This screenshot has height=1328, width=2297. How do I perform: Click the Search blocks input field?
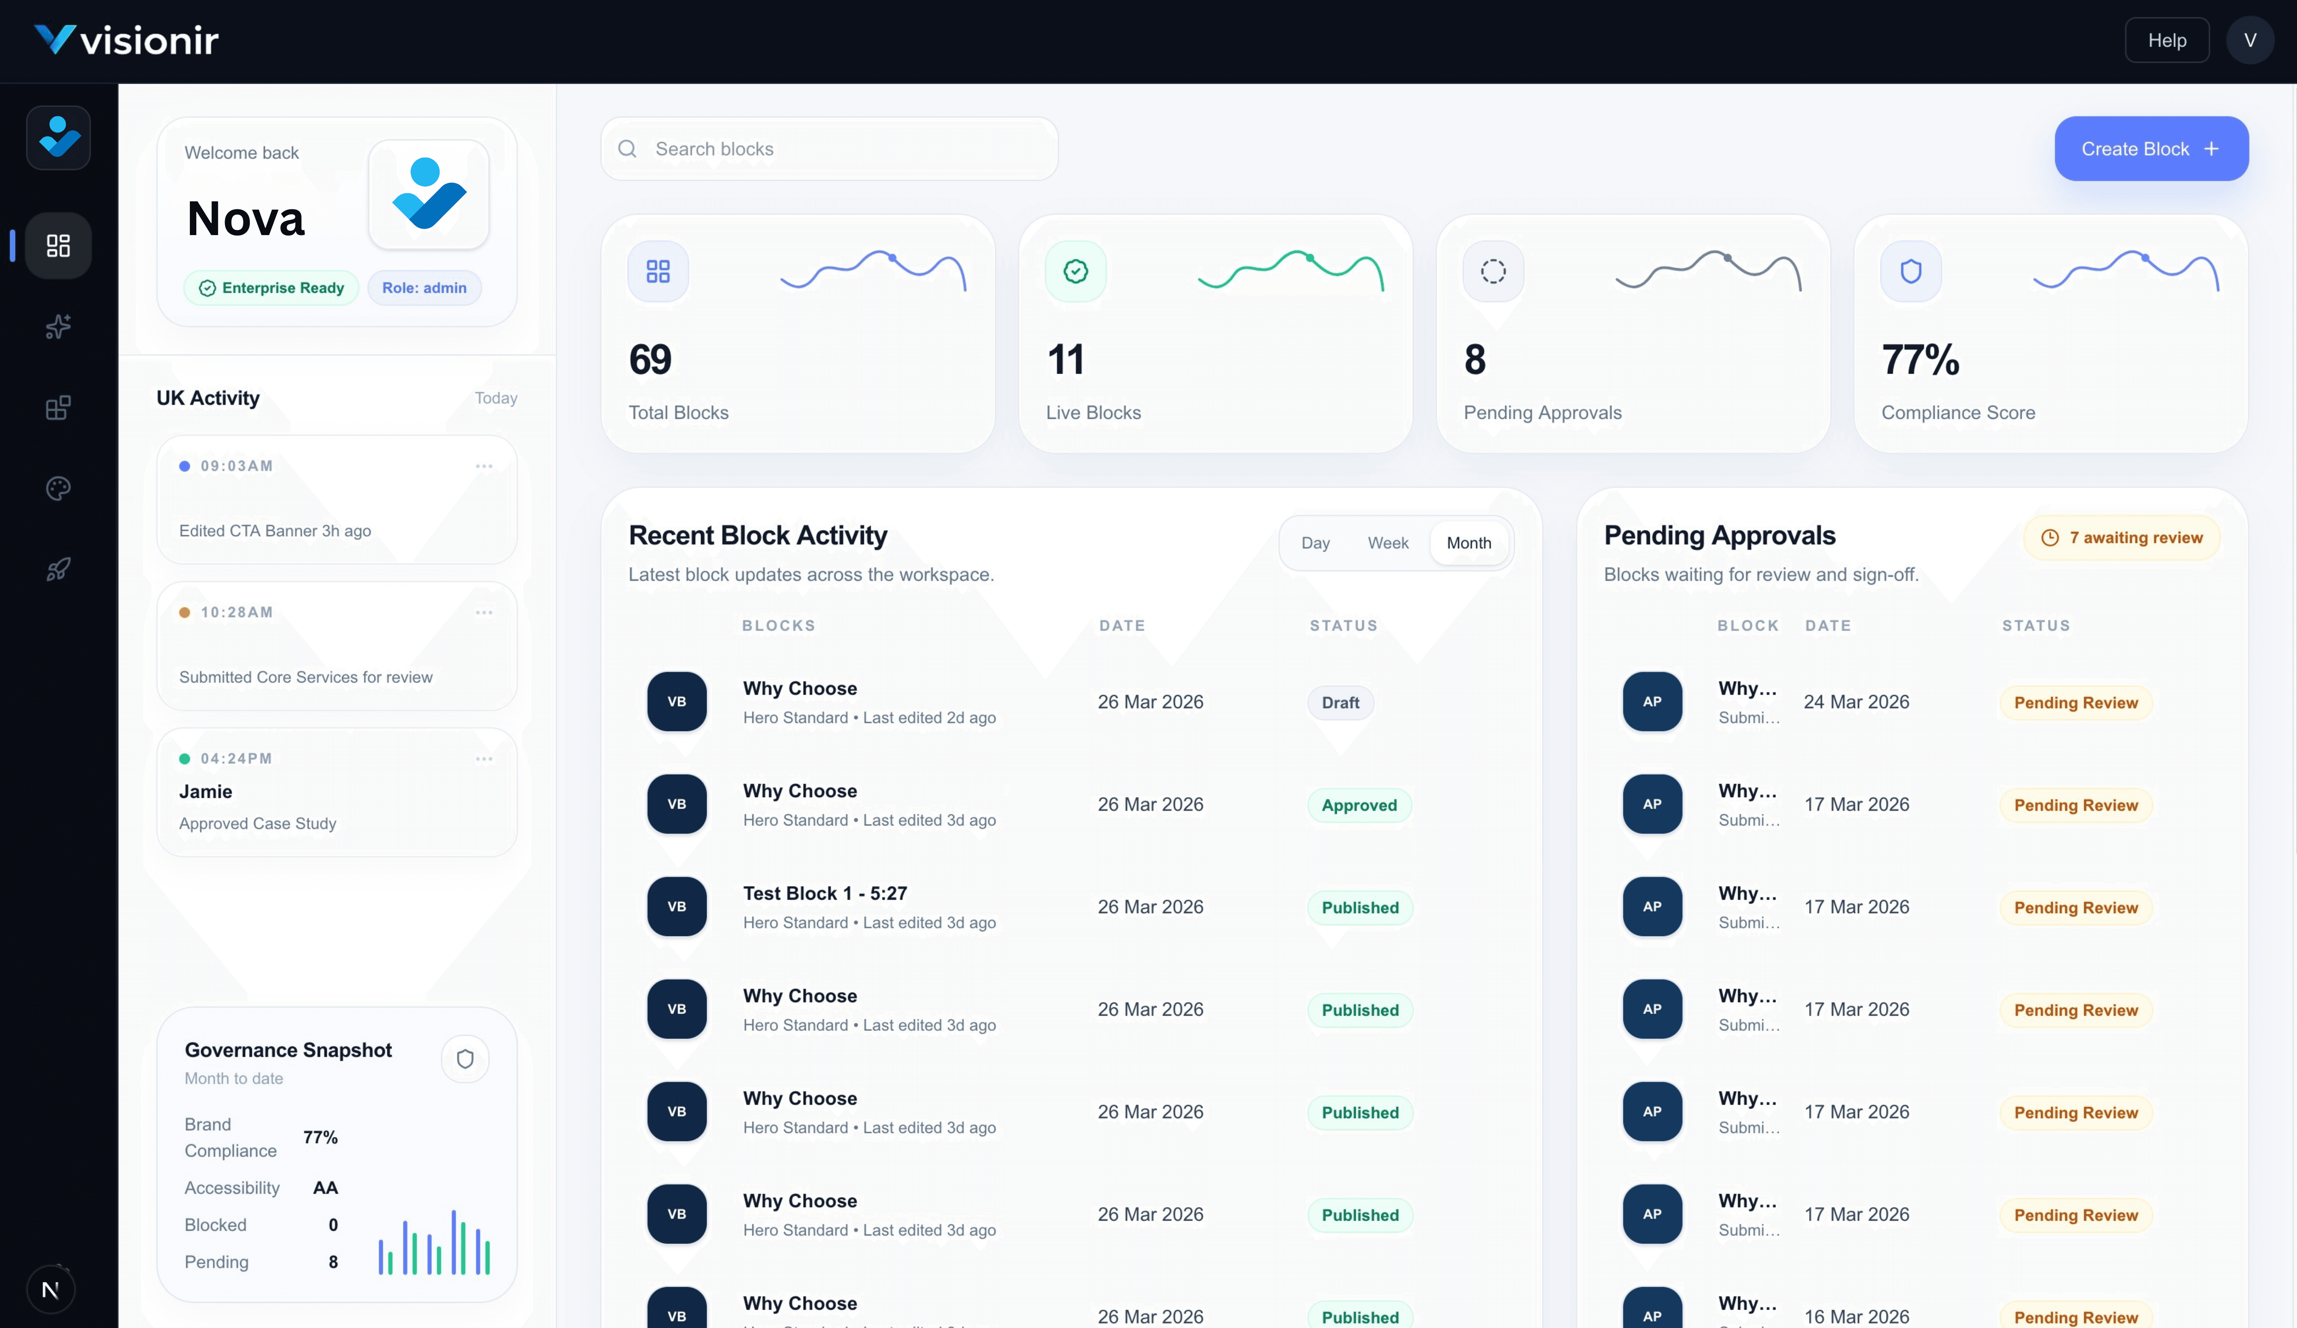tap(829, 149)
